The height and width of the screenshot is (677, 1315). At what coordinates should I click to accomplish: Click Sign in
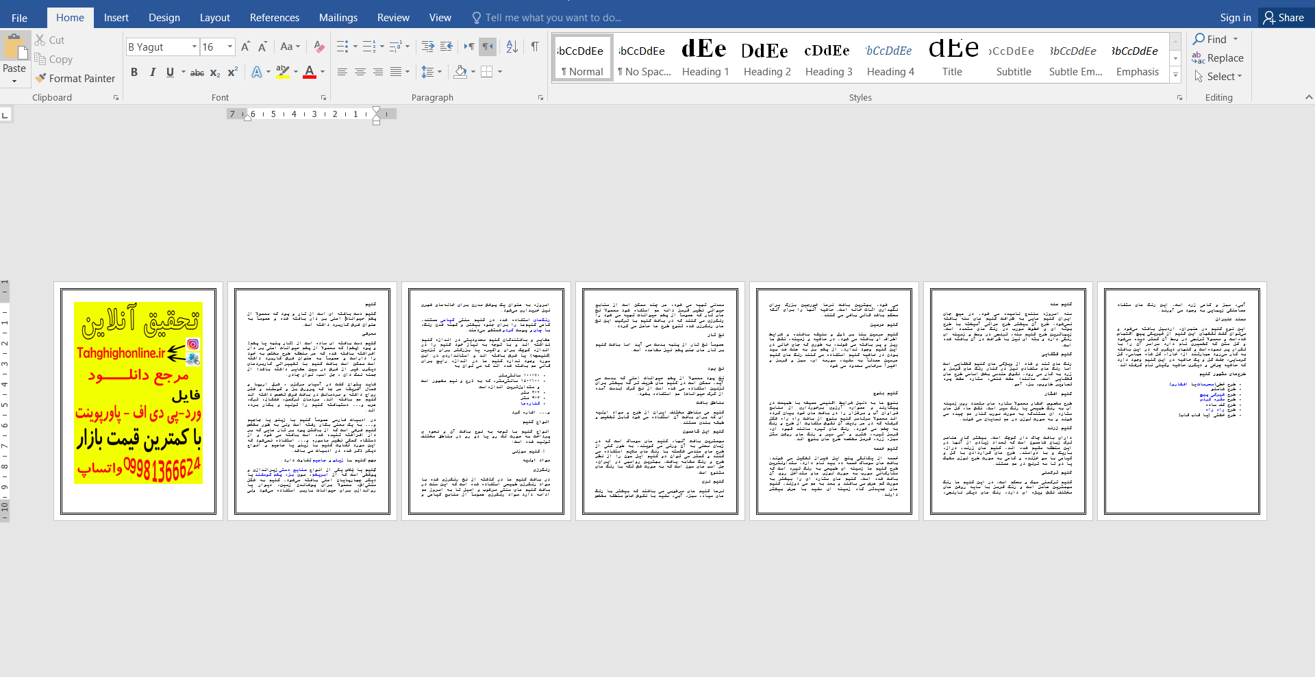pos(1236,18)
